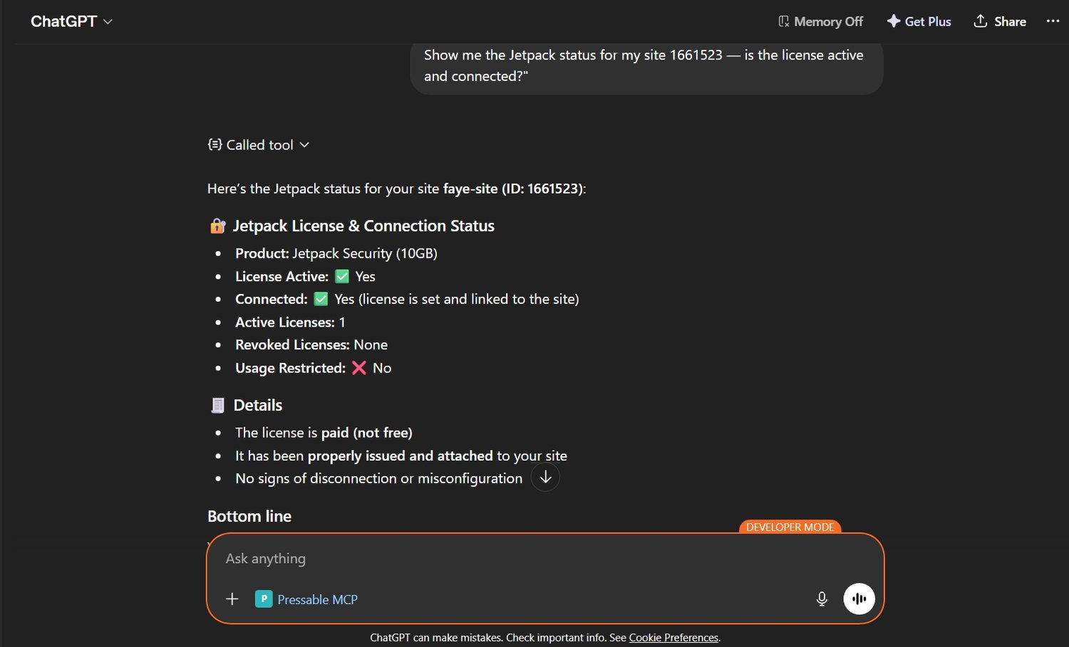Click the microphone dictation icon
The height and width of the screenshot is (647, 1069).
point(822,599)
